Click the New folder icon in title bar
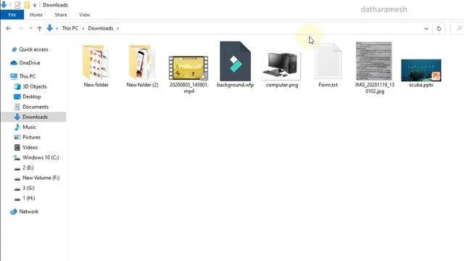The image size is (464, 261). coord(27,5)
